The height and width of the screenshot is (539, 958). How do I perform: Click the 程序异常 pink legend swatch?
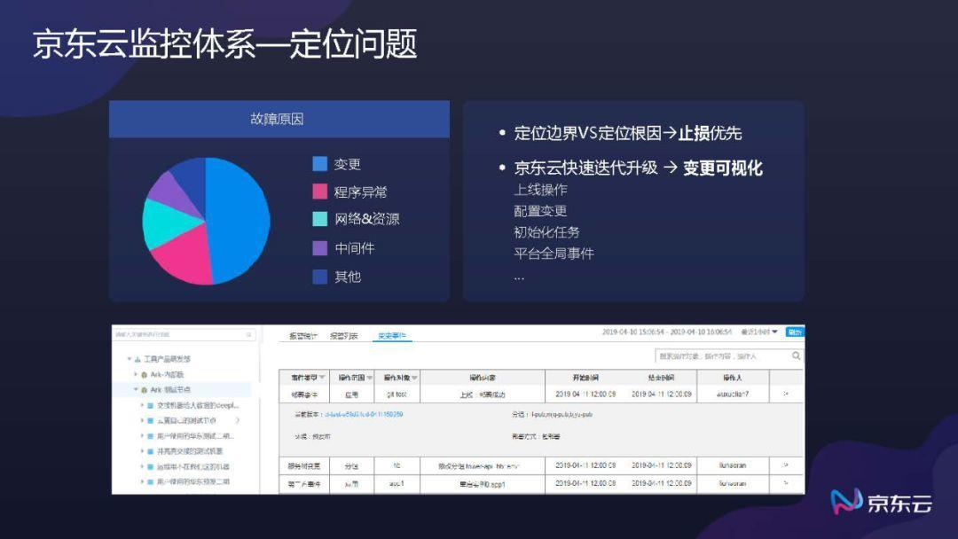pyautogui.click(x=319, y=191)
